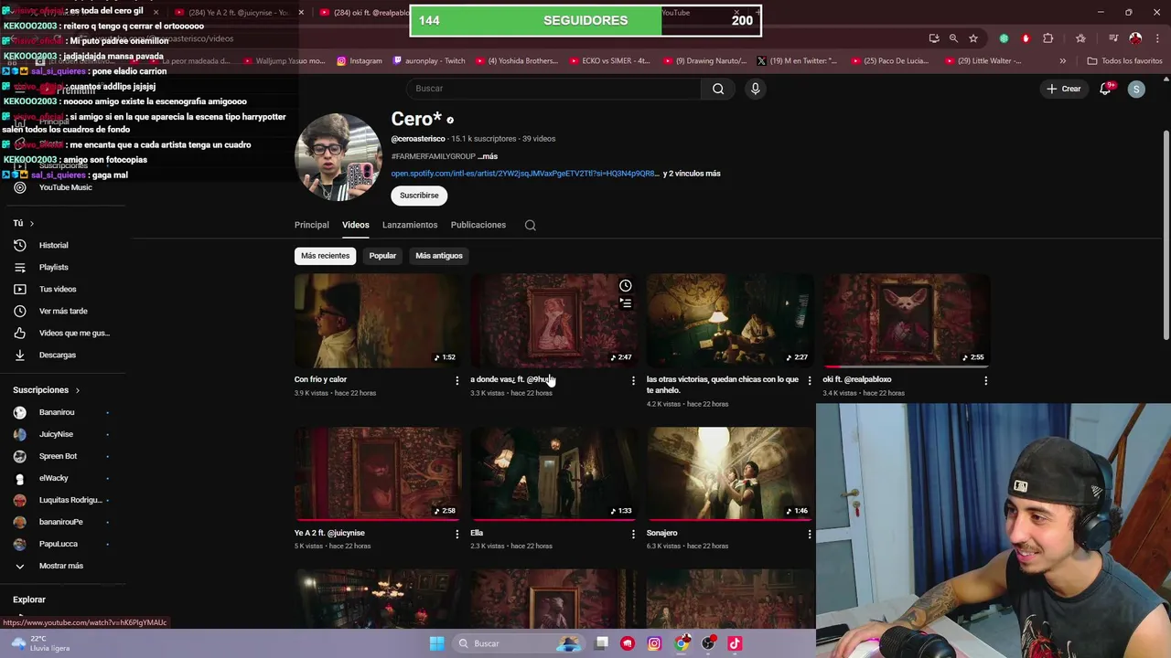Switch to the 'Ye A 2 ft. @juicynise' browser tab
The width and height of the screenshot is (1171, 658).
point(238,13)
